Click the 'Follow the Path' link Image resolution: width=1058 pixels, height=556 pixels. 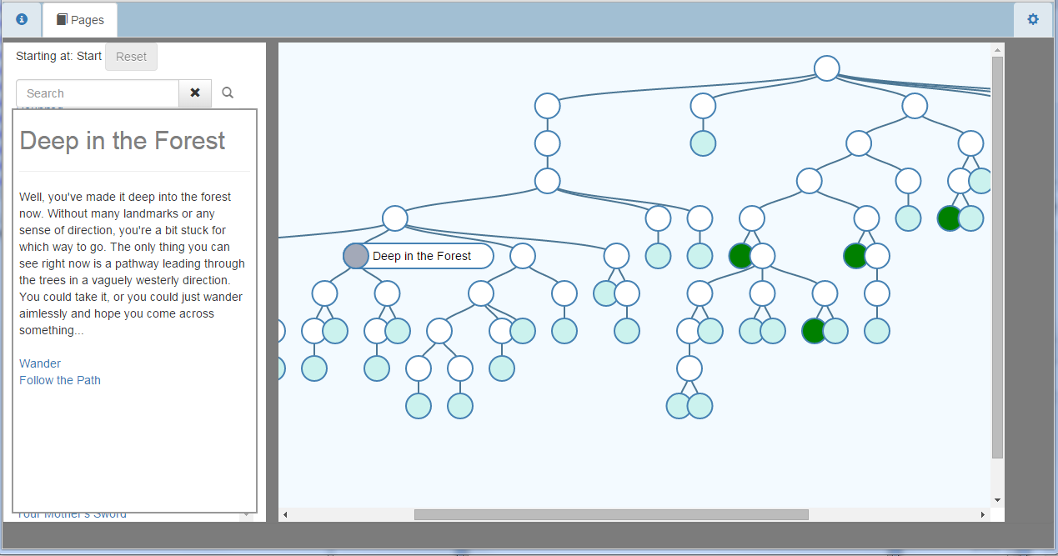59,380
